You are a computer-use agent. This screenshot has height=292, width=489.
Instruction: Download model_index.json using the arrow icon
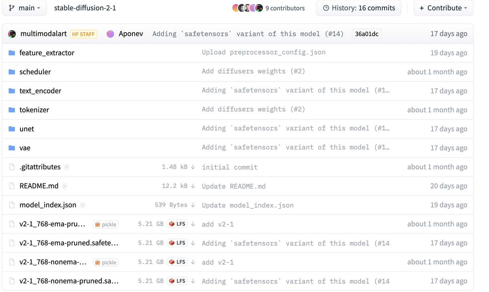click(193, 205)
